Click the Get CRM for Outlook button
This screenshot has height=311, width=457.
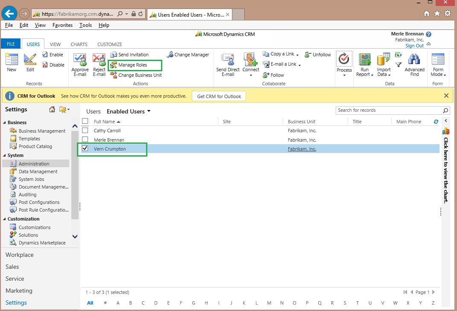219,96
